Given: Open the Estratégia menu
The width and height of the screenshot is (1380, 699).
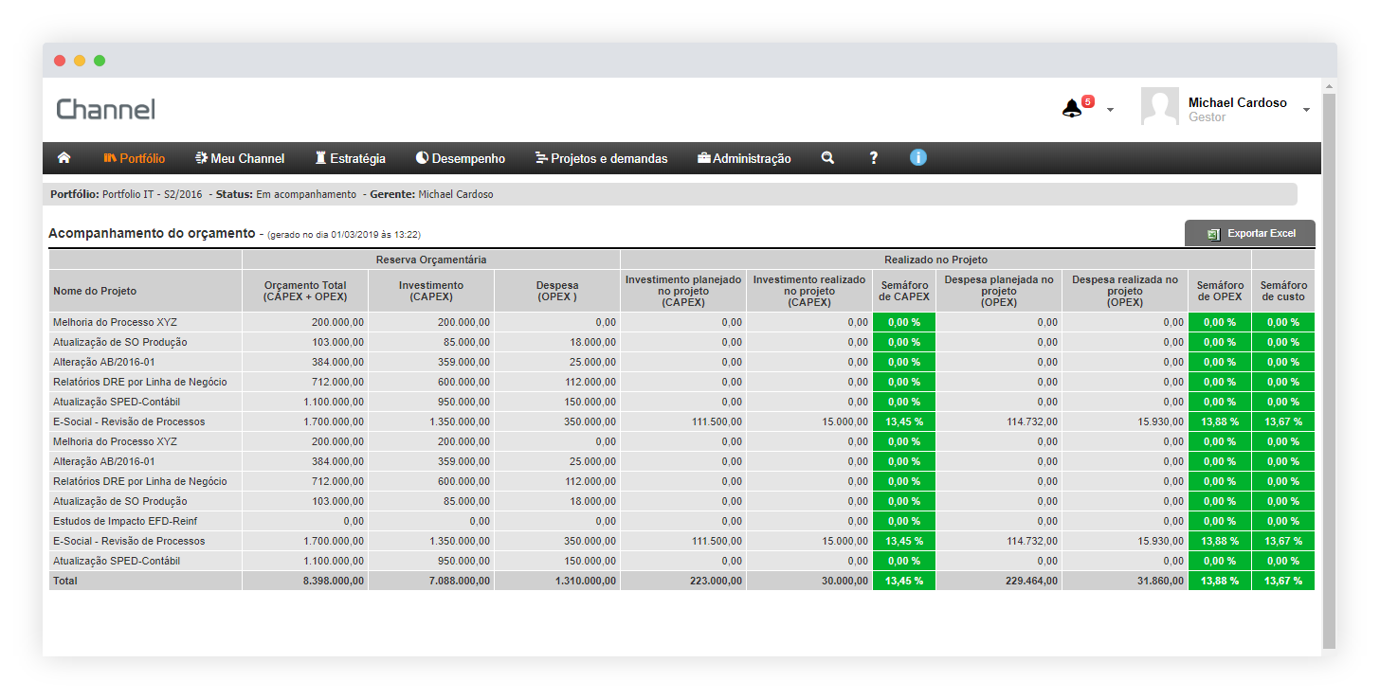Looking at the screenshot, I should 351,158.
